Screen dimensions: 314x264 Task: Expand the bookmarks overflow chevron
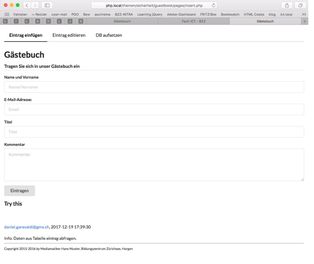[304, 14]
